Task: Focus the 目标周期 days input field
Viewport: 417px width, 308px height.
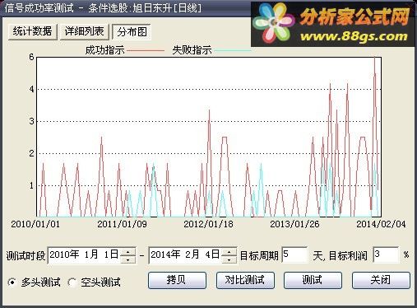Action: pos(294,254)
